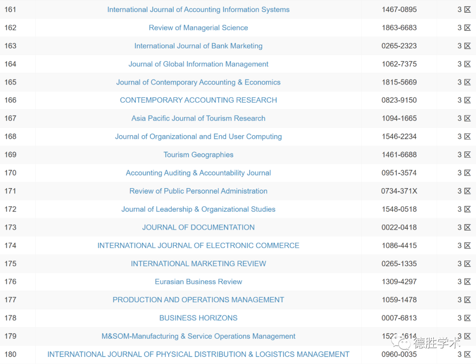Screen dimensions: 476x364
Task: Open INTERNATIONAL JOURNAL OF ELECTRONIC COMMERCE link
Action: (x=198, y=245)
